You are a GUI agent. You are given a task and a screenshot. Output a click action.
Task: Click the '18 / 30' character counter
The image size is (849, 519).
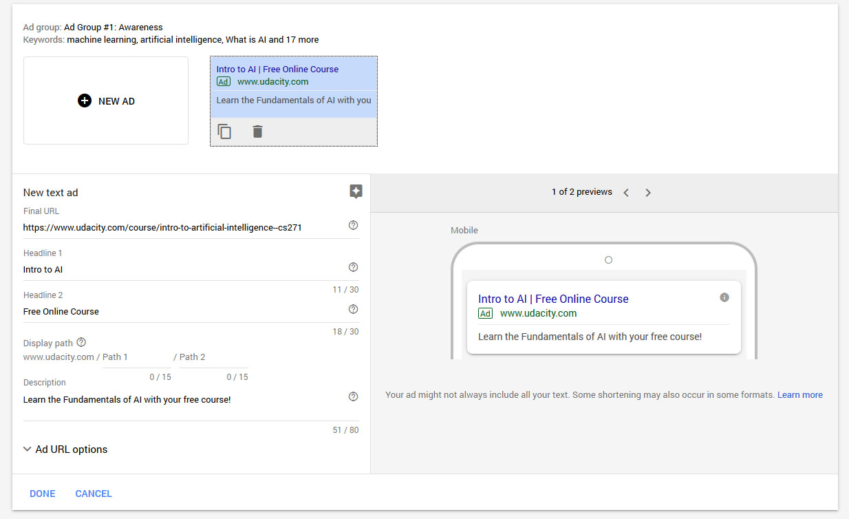coord(345,332)
